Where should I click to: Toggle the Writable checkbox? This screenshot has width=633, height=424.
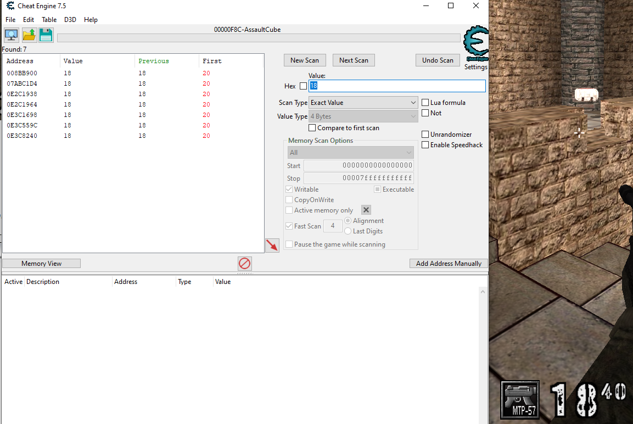coord(289,189)
